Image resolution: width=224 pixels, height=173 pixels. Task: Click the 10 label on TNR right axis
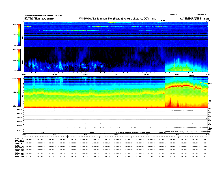pos(210,101)
